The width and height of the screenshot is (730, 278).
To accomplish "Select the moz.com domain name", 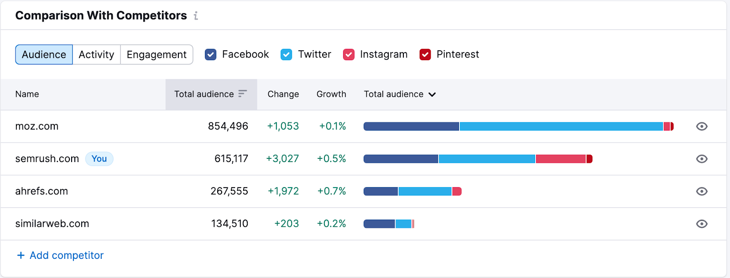I will (x=37, y=126).
